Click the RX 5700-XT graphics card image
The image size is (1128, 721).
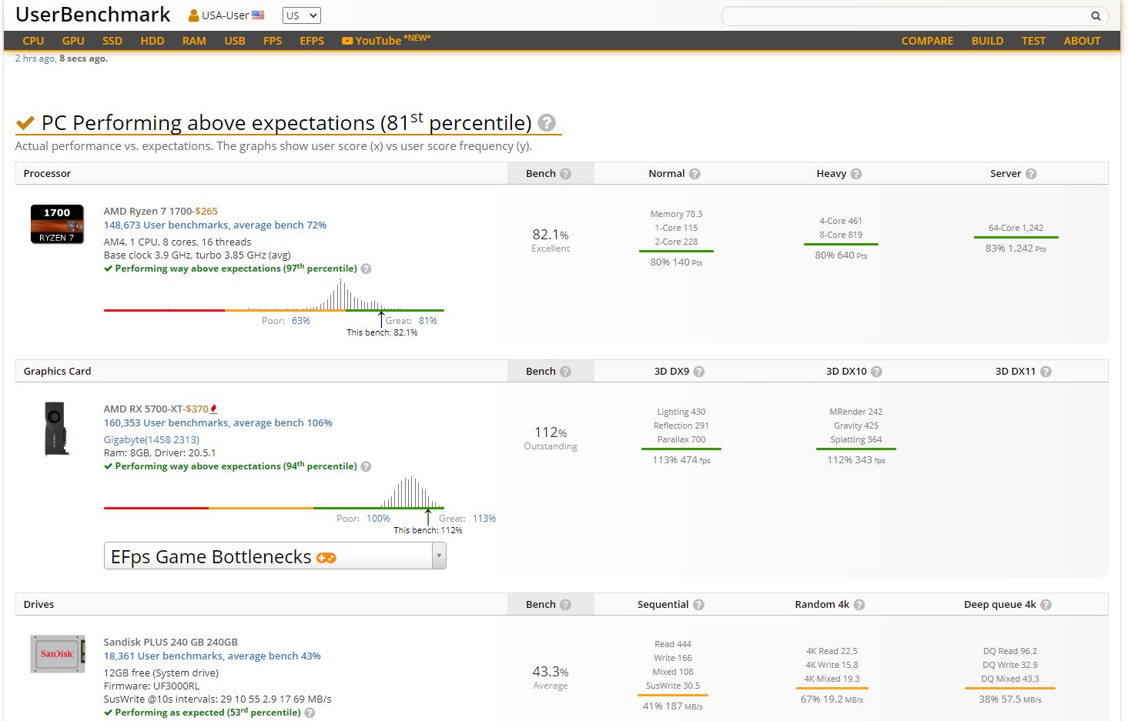point(56,429)
